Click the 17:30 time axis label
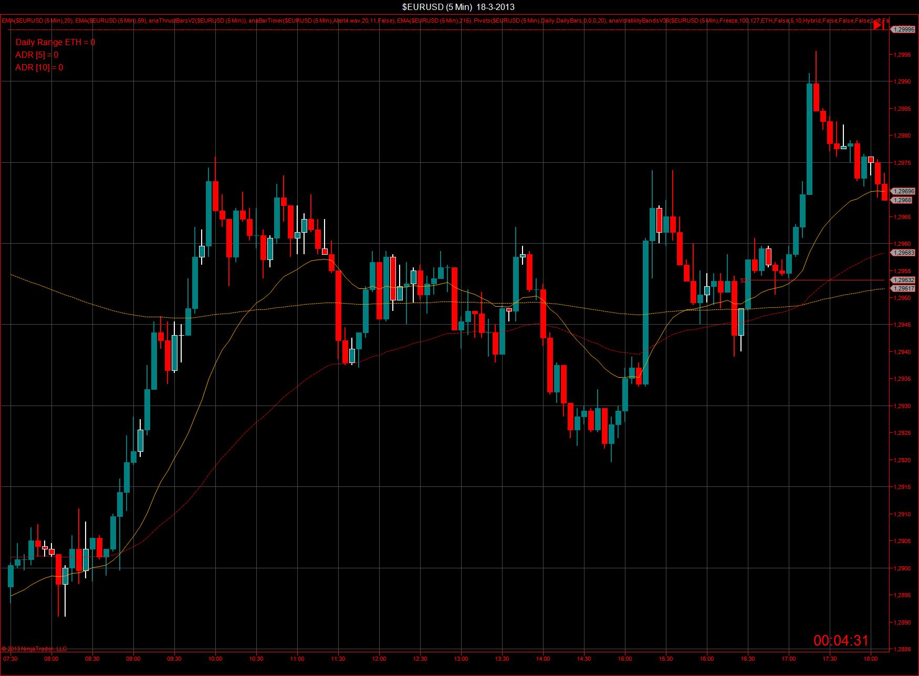 tap(830, 659)
